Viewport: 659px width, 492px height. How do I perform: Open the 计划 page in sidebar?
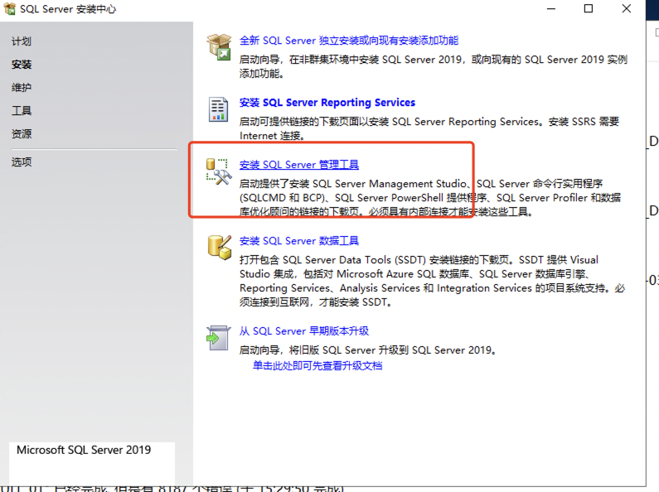[22, 41]
